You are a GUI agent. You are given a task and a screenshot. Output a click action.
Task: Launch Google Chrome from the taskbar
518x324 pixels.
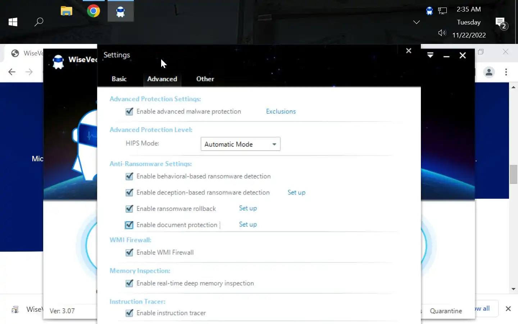click(94, 11)
